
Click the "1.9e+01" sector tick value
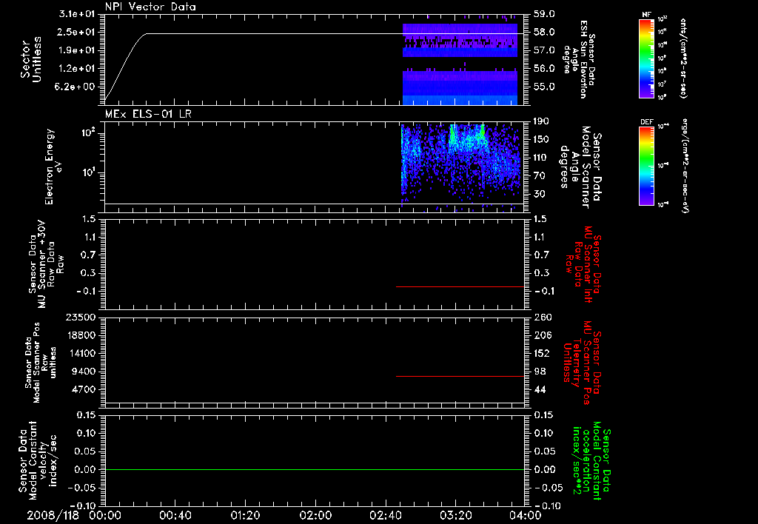pos(77,50)
